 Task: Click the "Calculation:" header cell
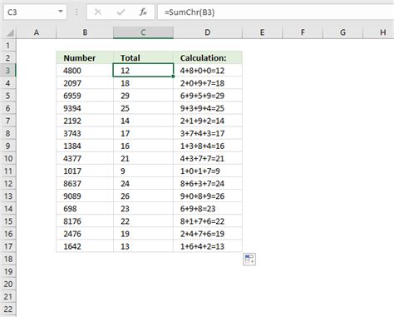[208, 57]
